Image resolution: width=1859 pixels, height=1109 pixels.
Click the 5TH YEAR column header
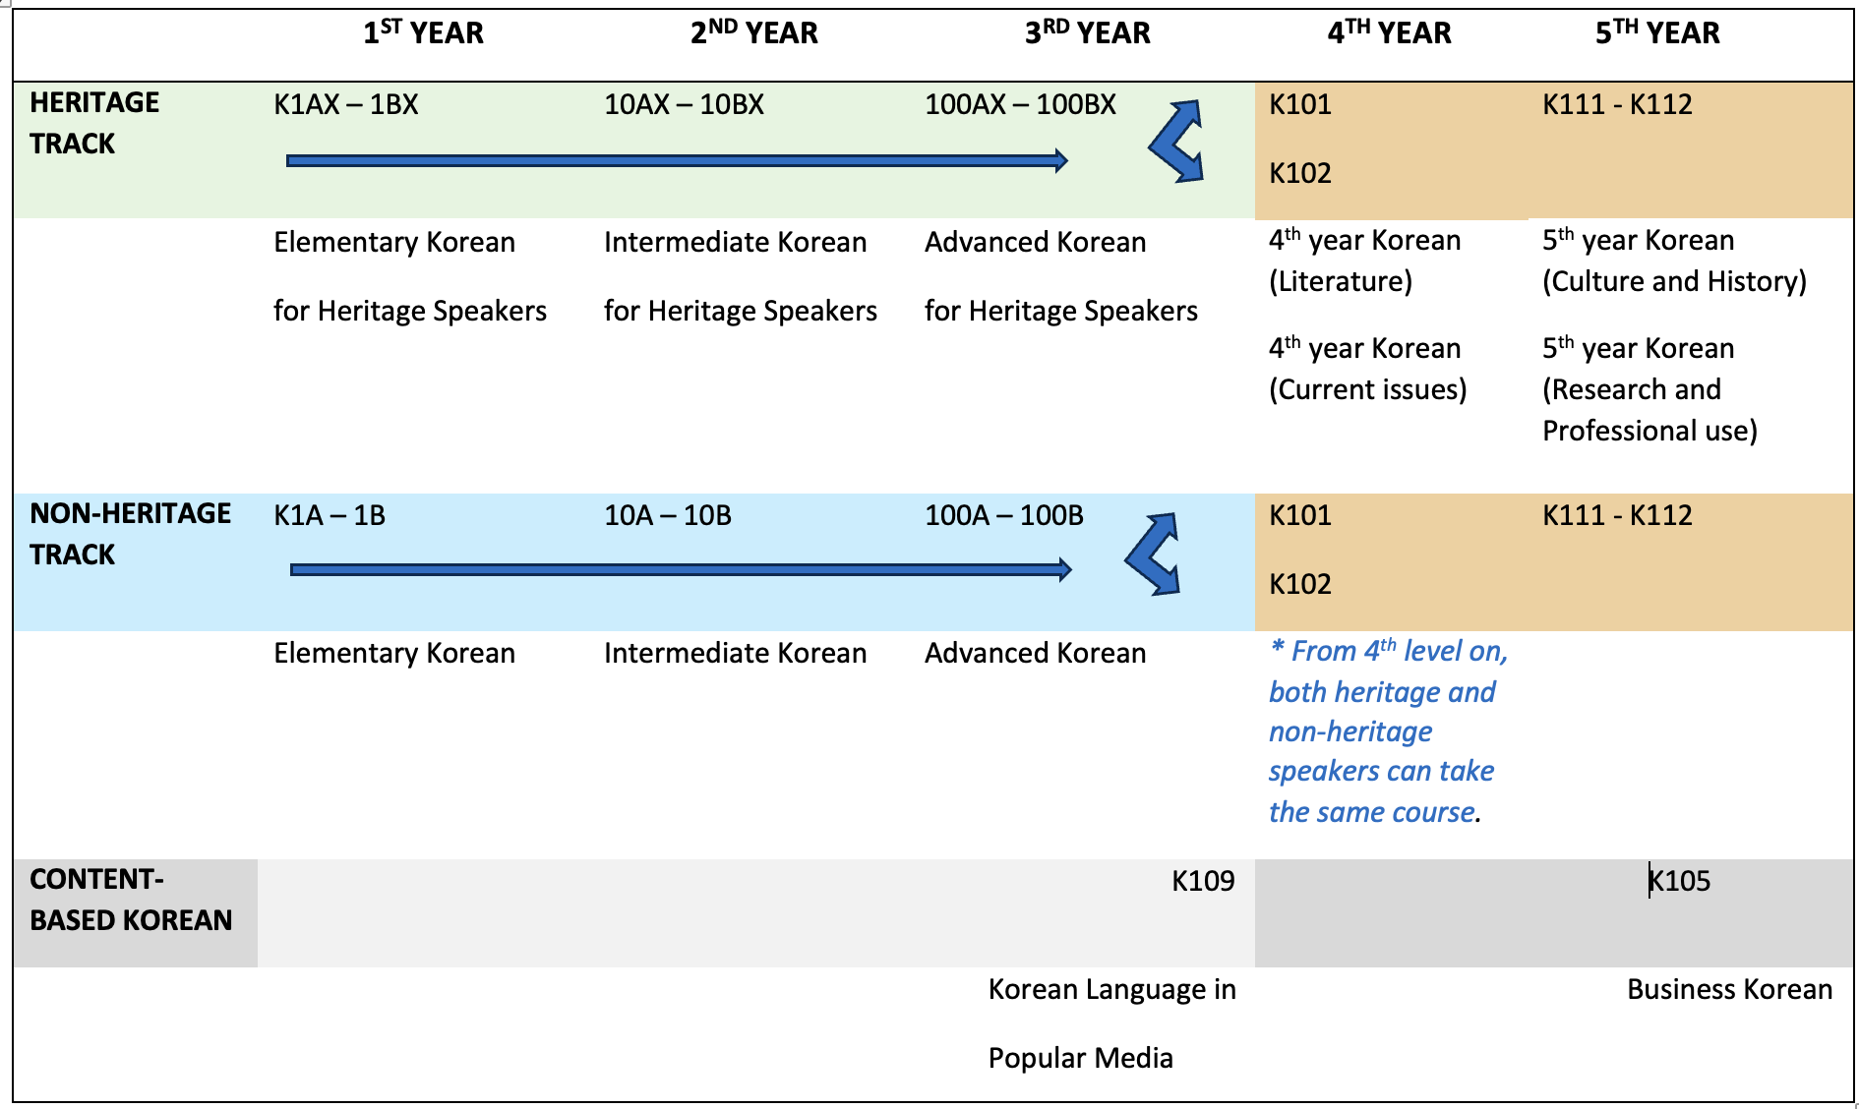point(1656,33)
